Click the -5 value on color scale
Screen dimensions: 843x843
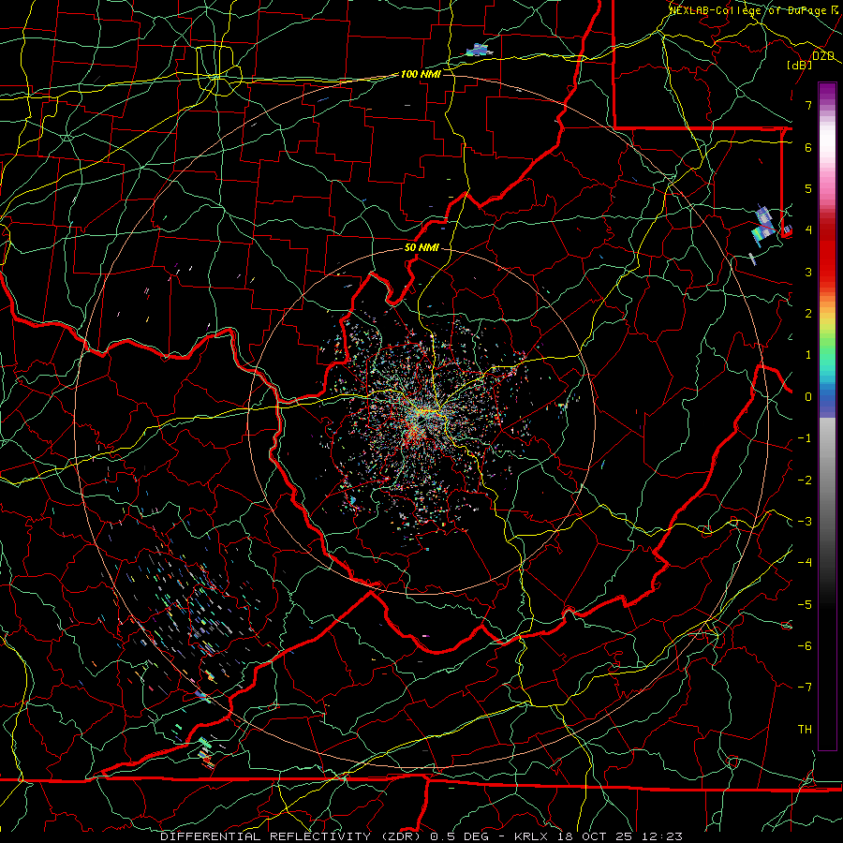pyautogui.click(x=805, y=605)
